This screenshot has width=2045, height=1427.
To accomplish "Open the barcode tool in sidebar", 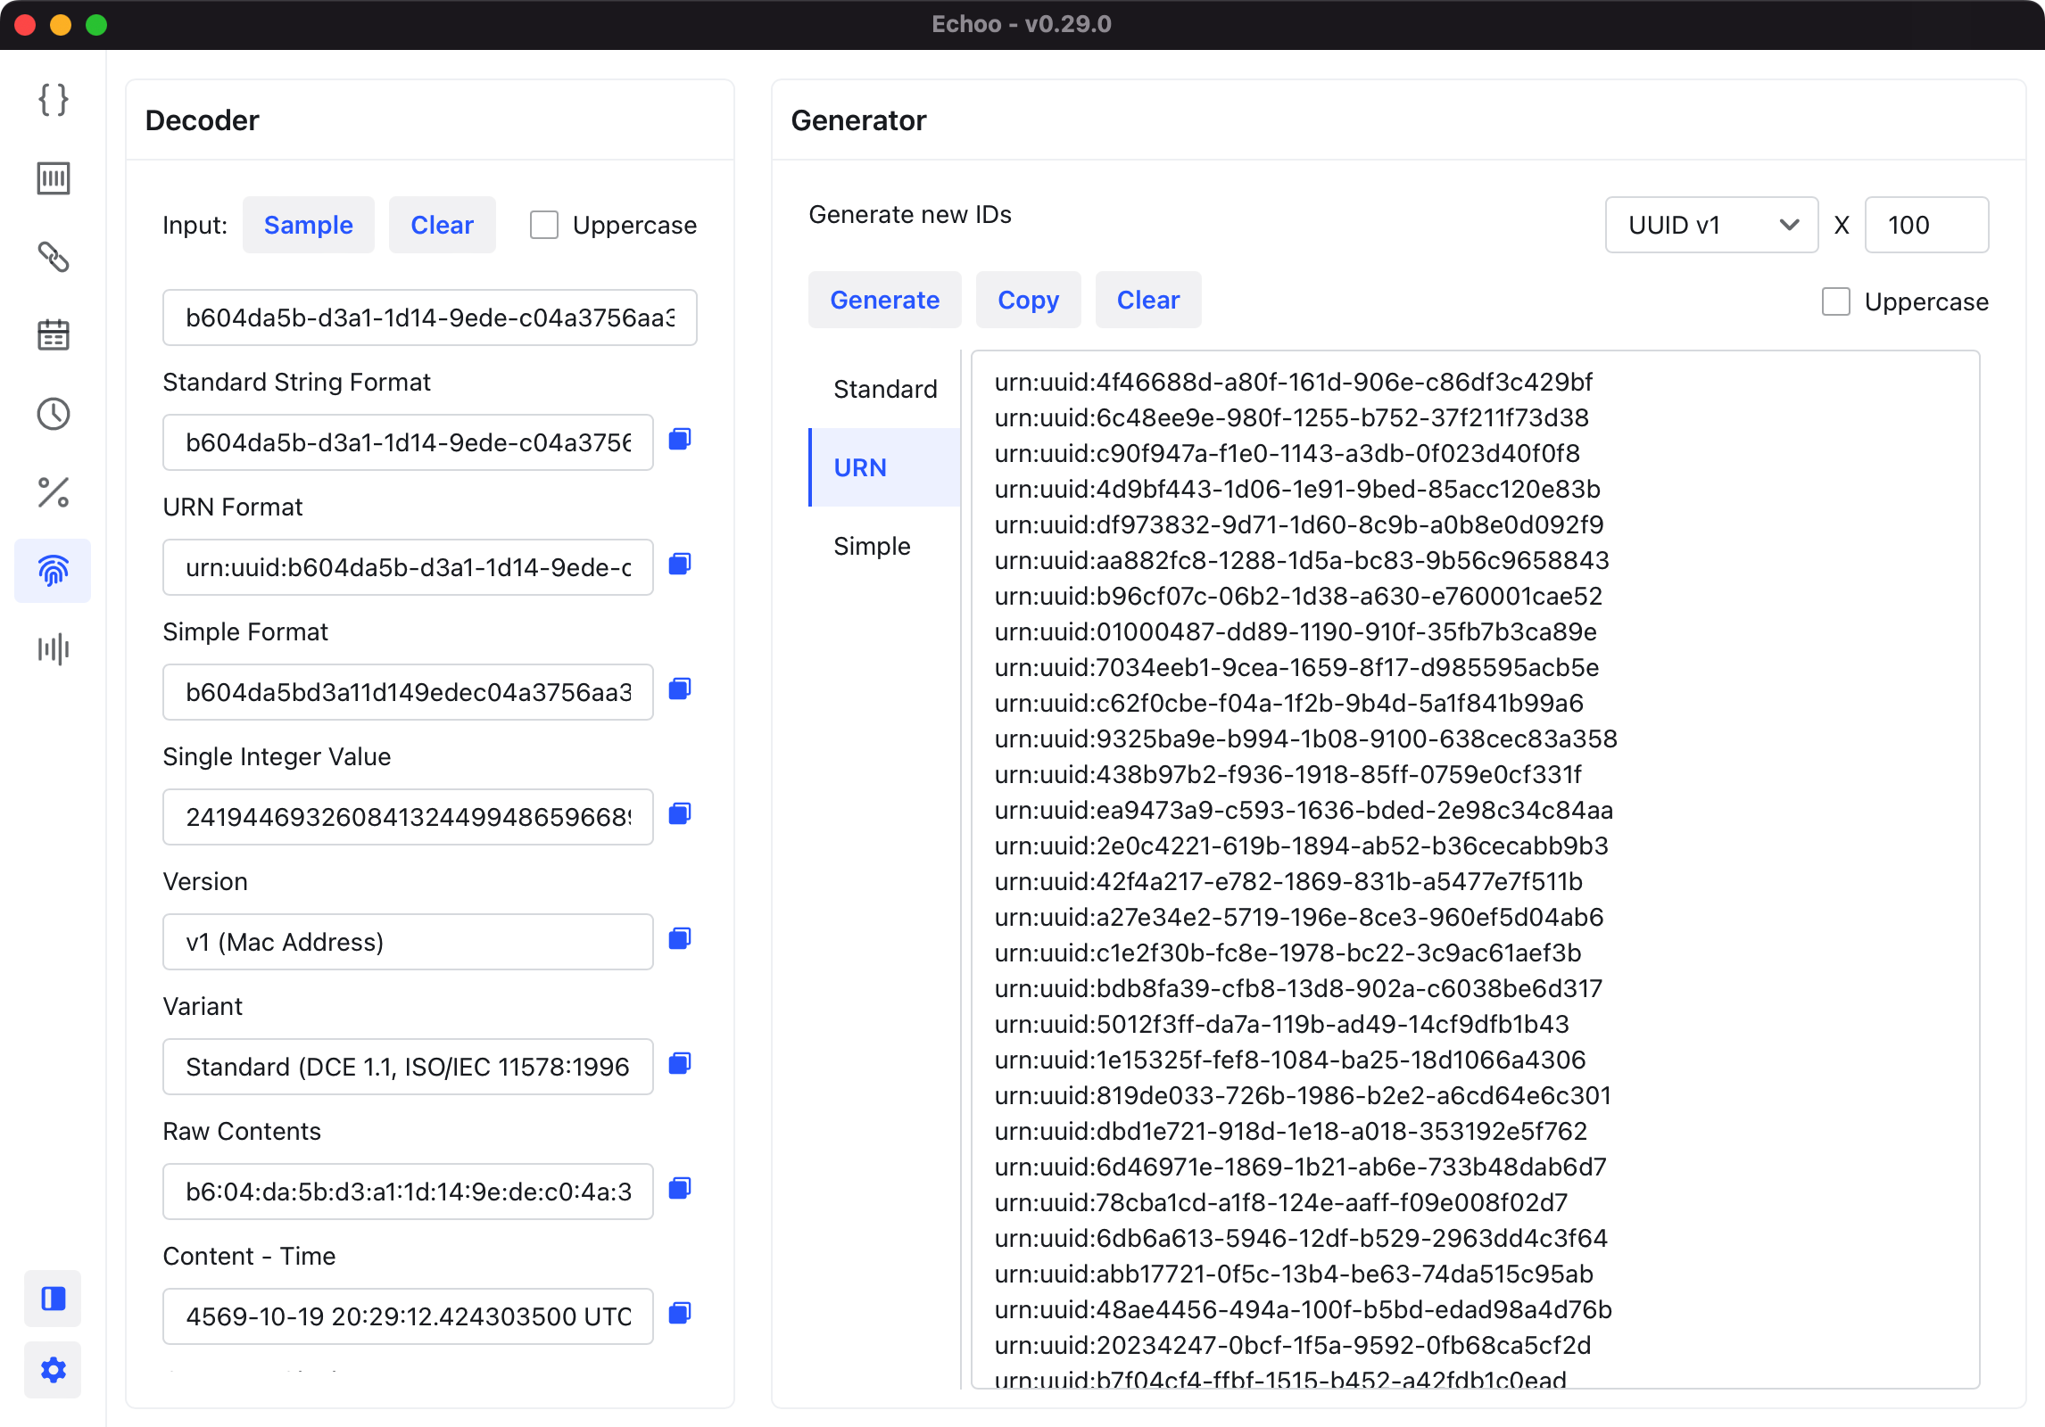I will pos(54,178).
